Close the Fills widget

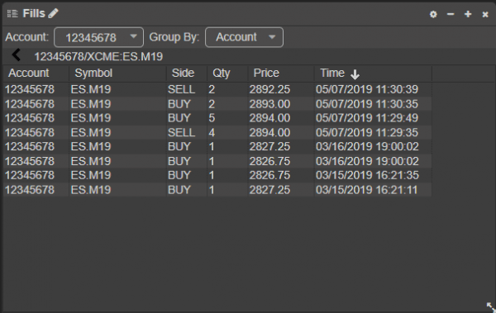tap(485, 14)
